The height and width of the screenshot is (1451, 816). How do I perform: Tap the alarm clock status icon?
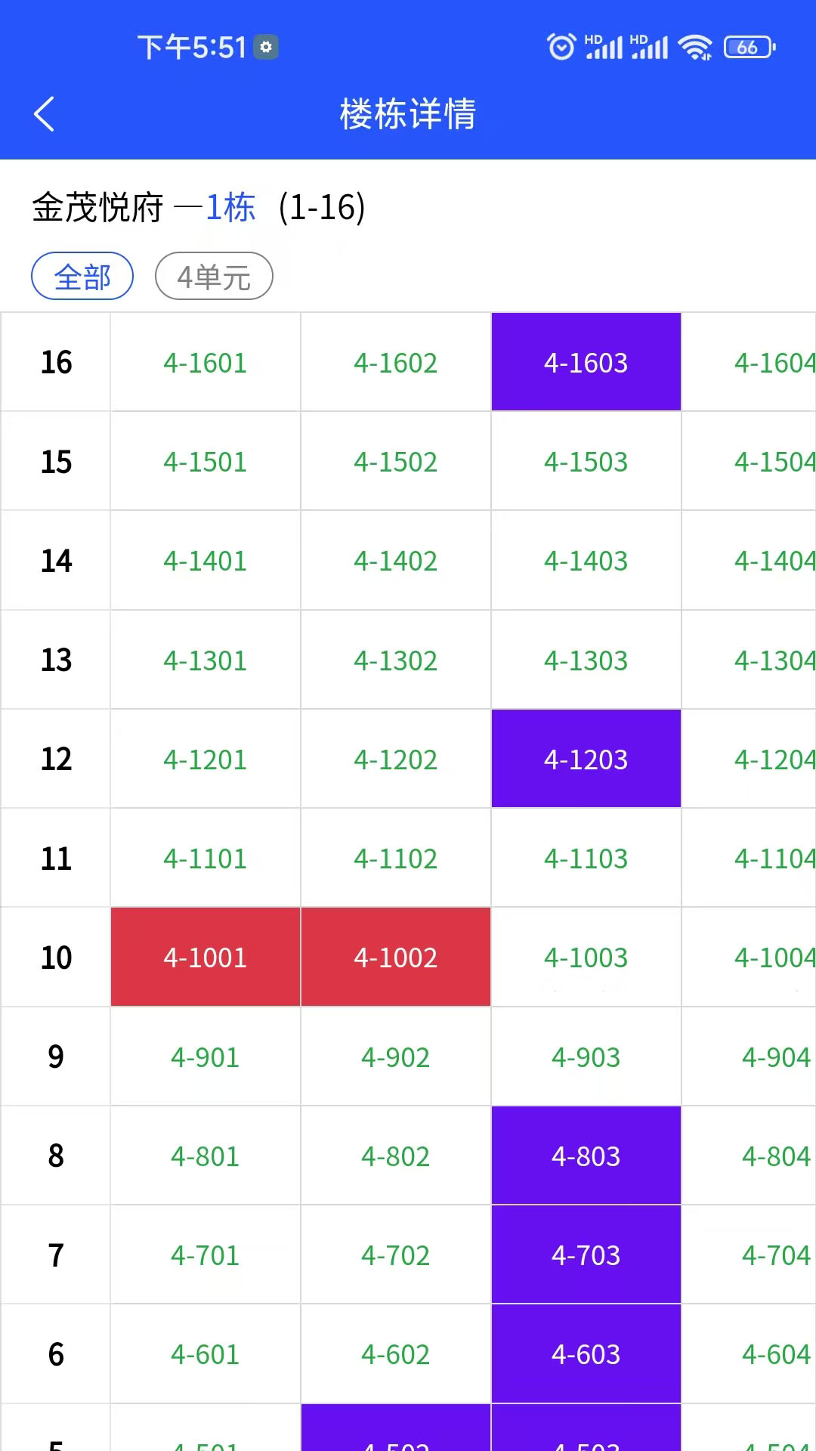[x=561, y=47]
